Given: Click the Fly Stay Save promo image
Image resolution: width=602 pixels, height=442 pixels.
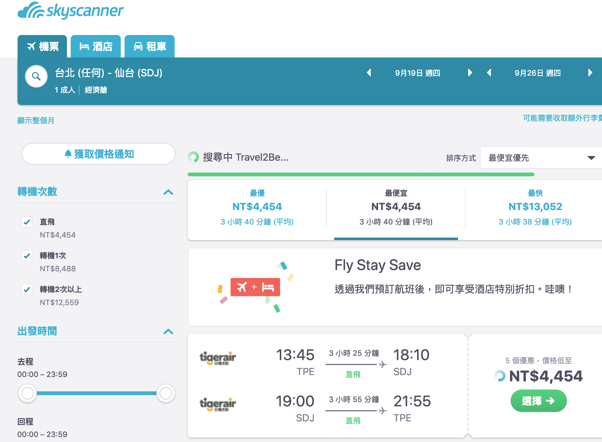Looking at the screenshot, I should (x=256, y=287).
